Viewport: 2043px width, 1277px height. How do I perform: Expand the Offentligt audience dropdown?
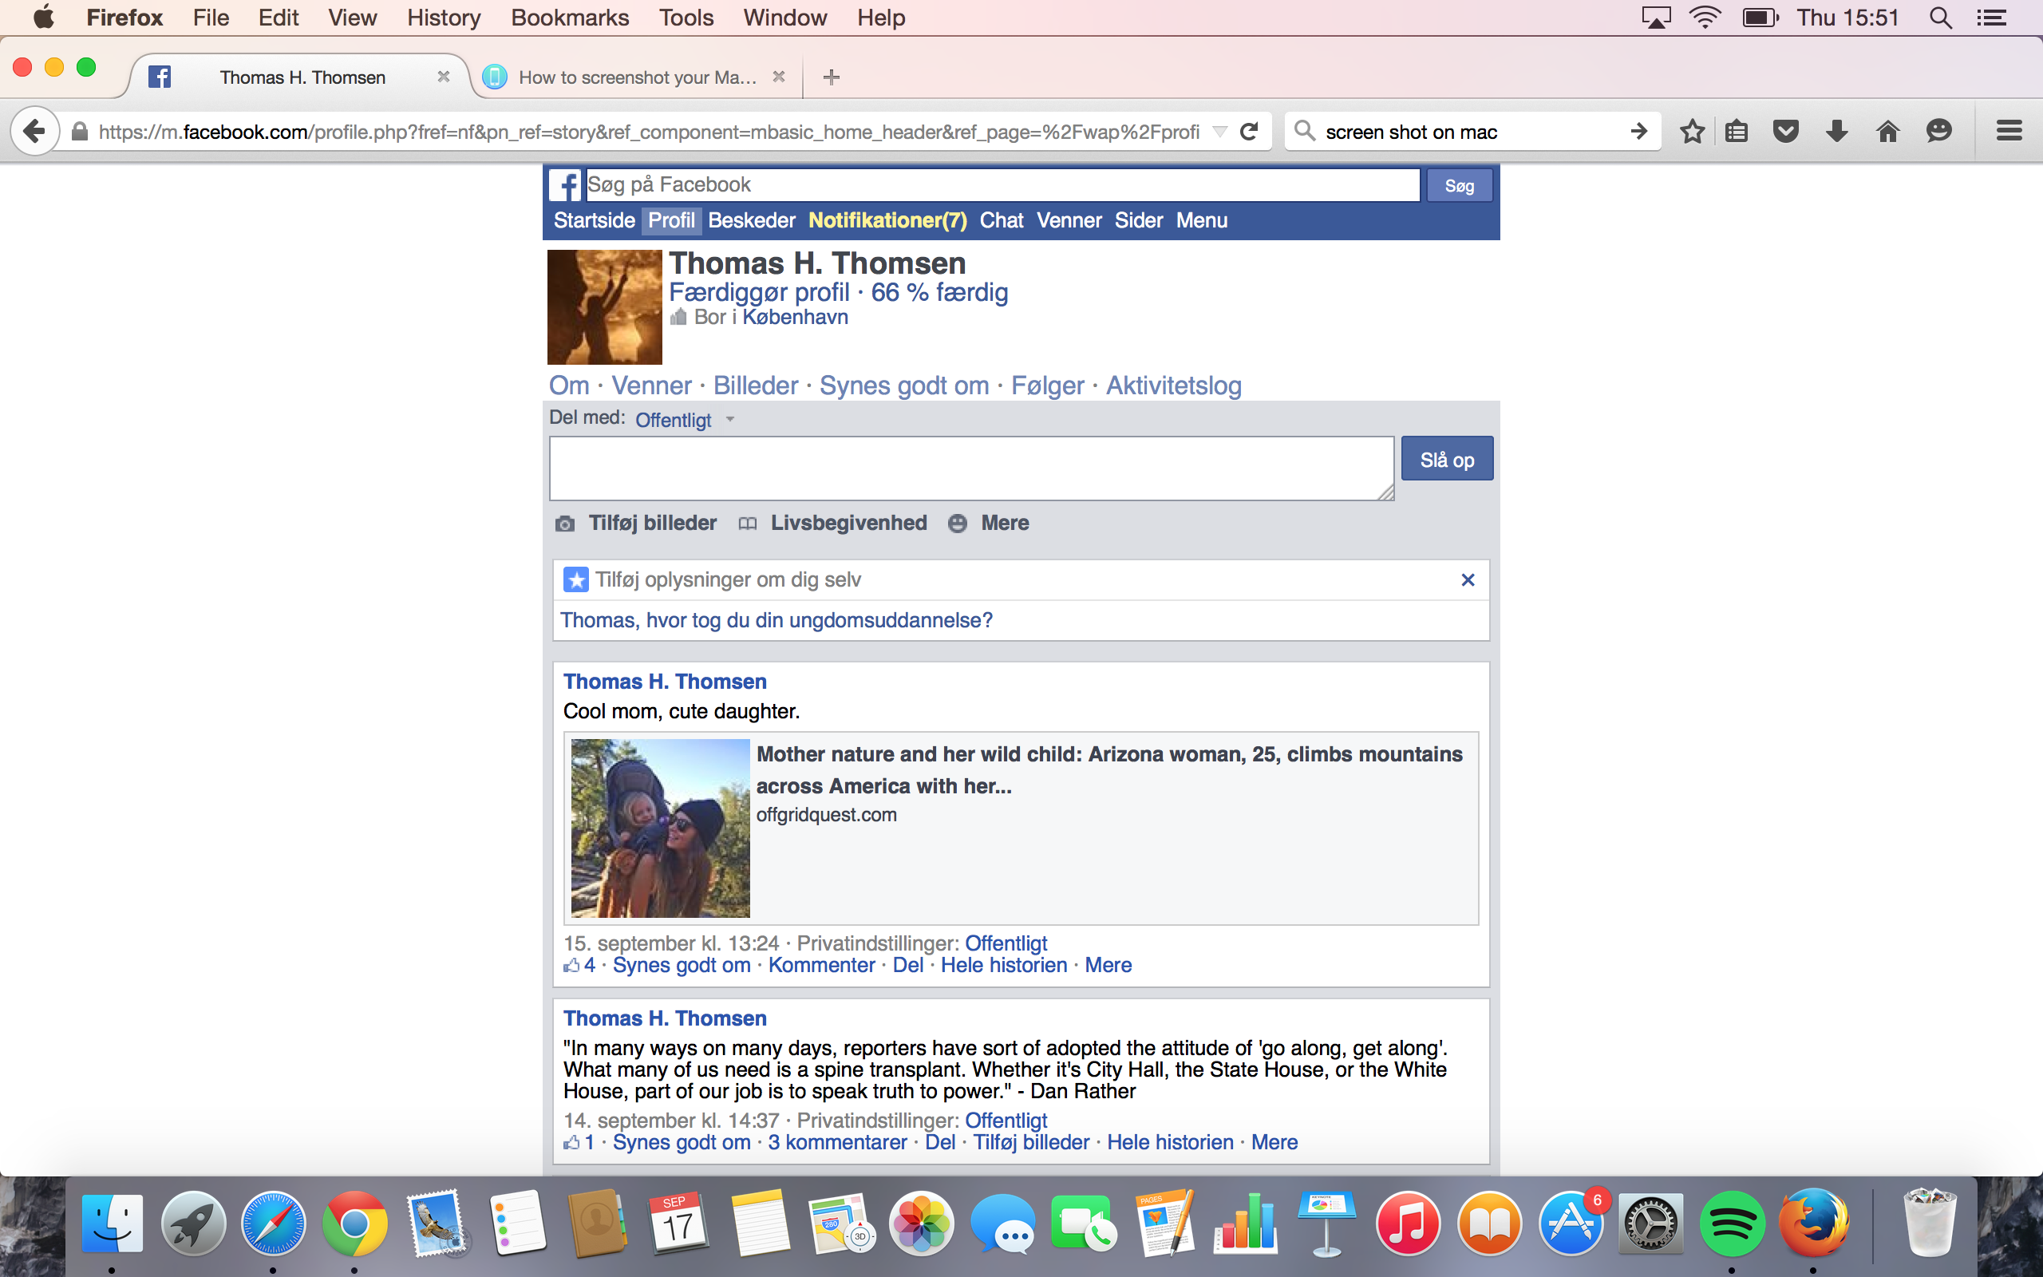tap(684, 420)
